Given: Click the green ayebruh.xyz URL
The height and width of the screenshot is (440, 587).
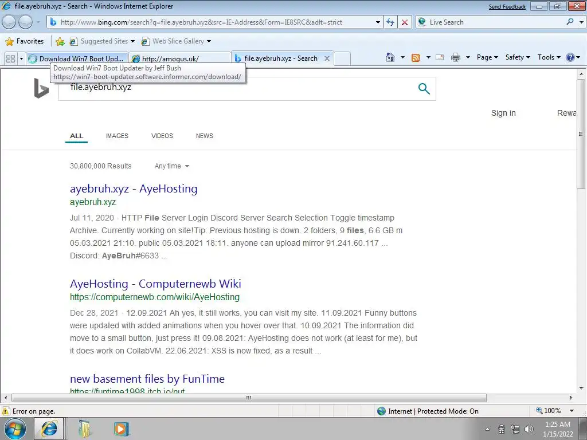Looking at the screenshot, I should coord(93,202).
